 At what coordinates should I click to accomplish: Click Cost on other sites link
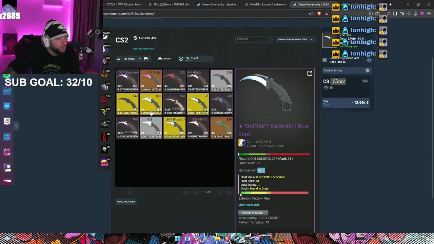143,49
